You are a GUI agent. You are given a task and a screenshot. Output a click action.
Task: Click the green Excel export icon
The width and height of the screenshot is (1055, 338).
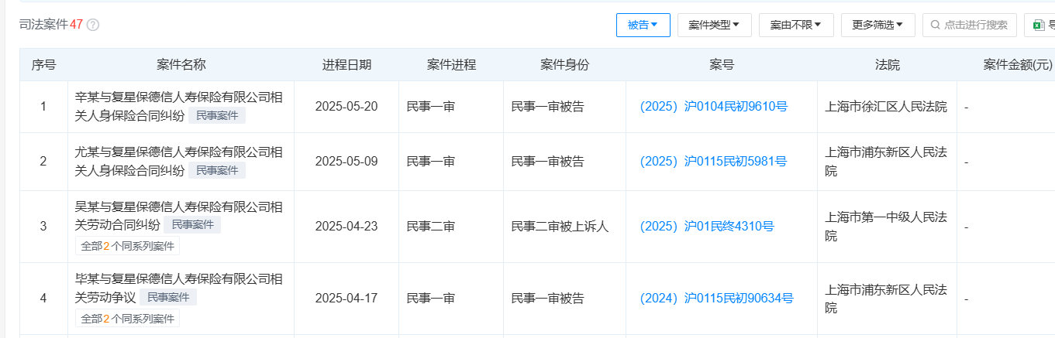1038,25
